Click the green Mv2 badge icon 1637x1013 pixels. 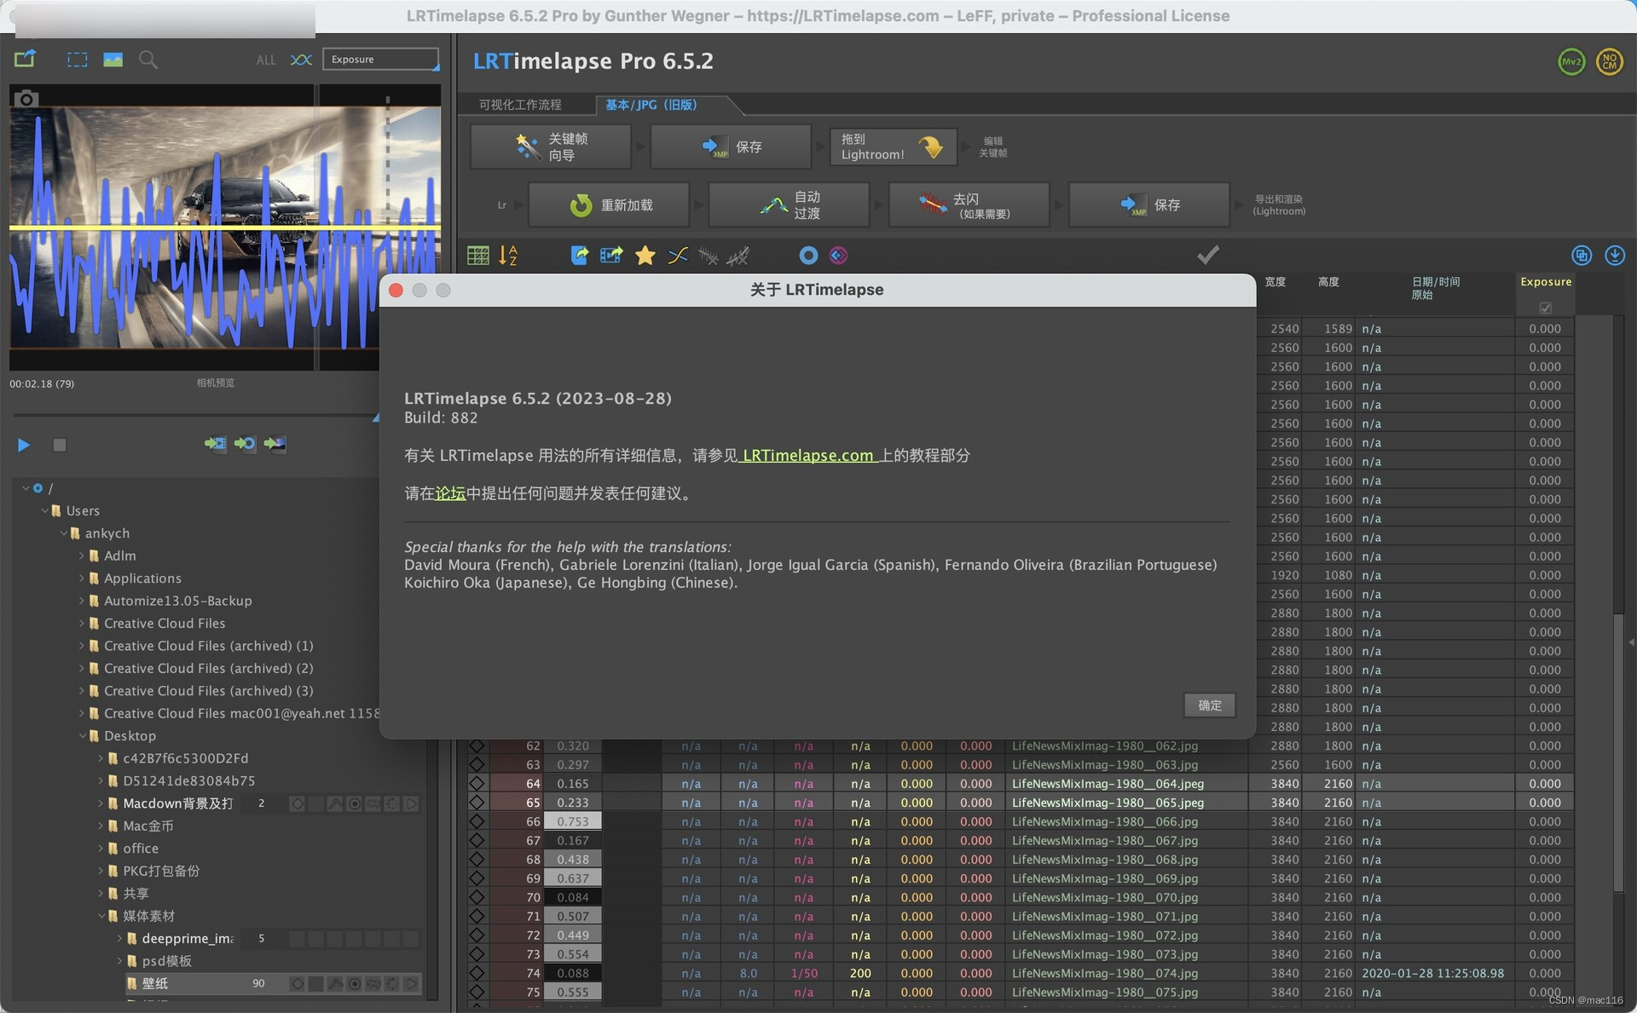tap(1571, 61)
